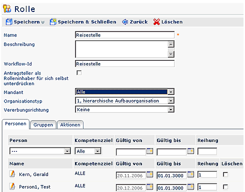Click the empty Gültig bis filter input
The width and height of the screenshot is (245, 192).
click(172, 152)
